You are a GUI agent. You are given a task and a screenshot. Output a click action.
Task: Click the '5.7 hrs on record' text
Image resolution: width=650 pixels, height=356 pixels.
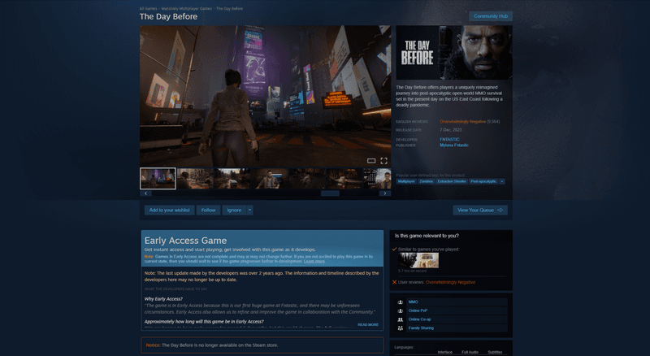[412, 271]
